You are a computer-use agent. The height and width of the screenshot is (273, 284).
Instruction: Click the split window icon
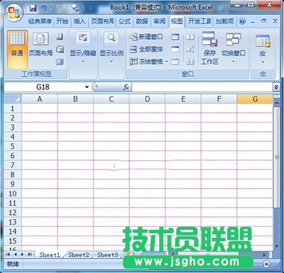click(175, 37)
